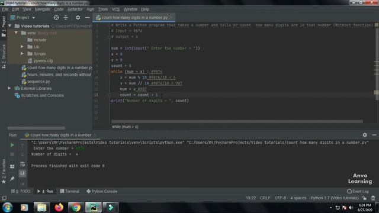The width and height of the screenshot is (379, 213).
Task: Collapse the venv folder
Action: click(x=16, y=33)
